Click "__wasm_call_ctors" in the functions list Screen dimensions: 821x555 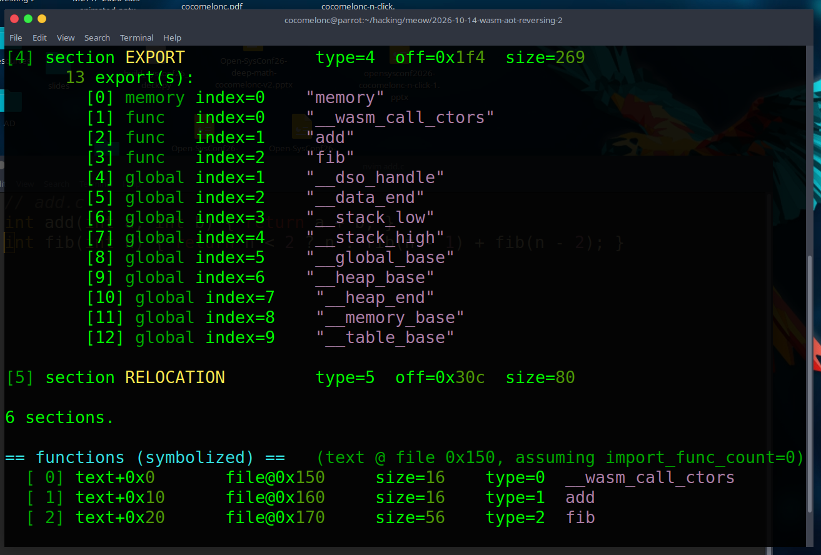coord(650,477)
